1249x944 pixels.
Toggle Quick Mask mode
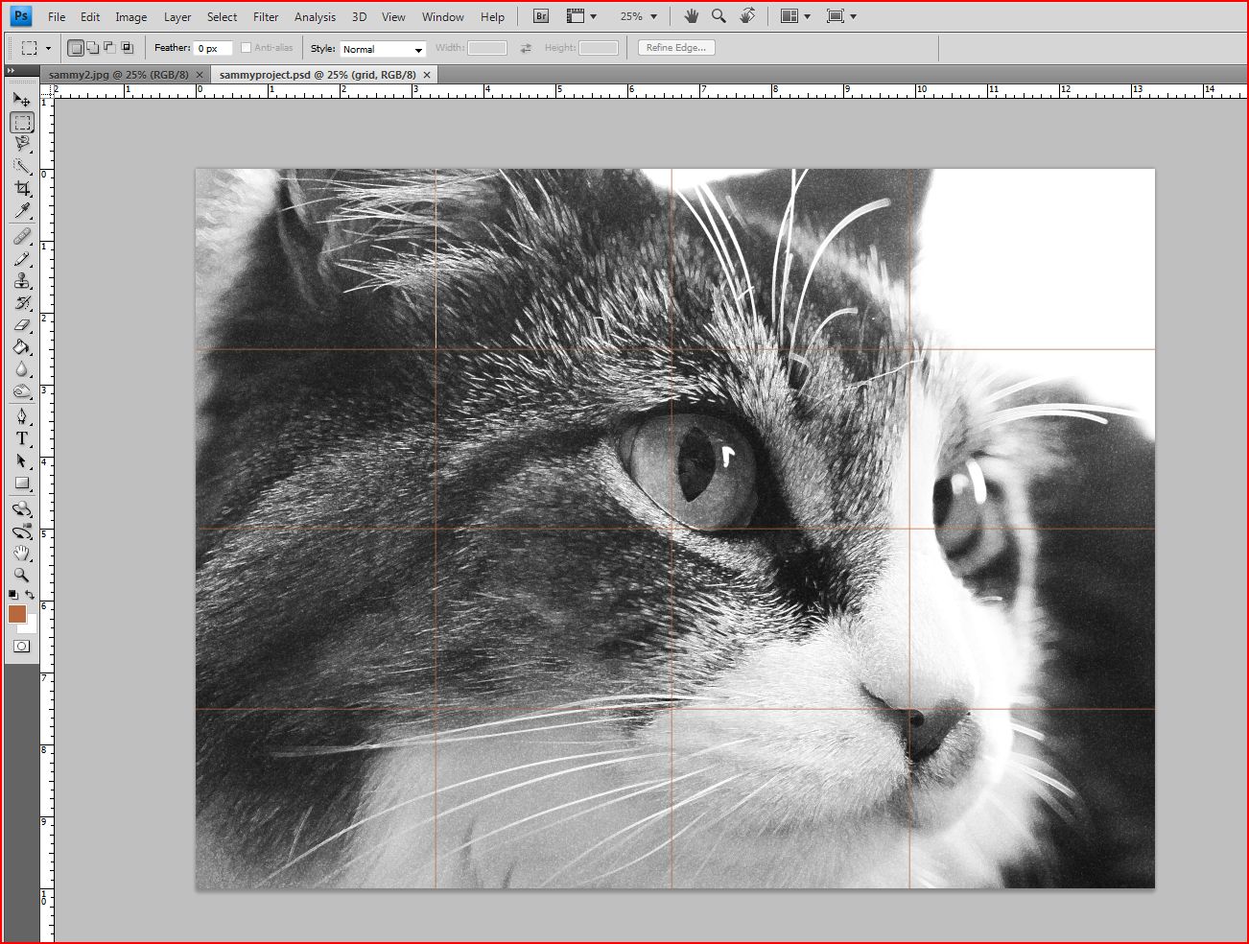(x=21, y=647)
